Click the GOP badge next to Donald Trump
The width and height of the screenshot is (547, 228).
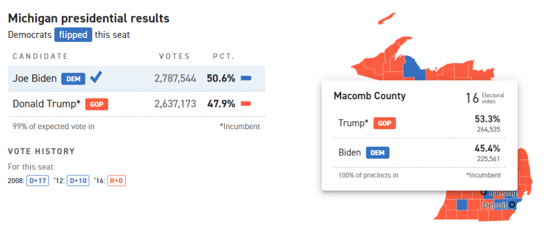pos(96,104)
